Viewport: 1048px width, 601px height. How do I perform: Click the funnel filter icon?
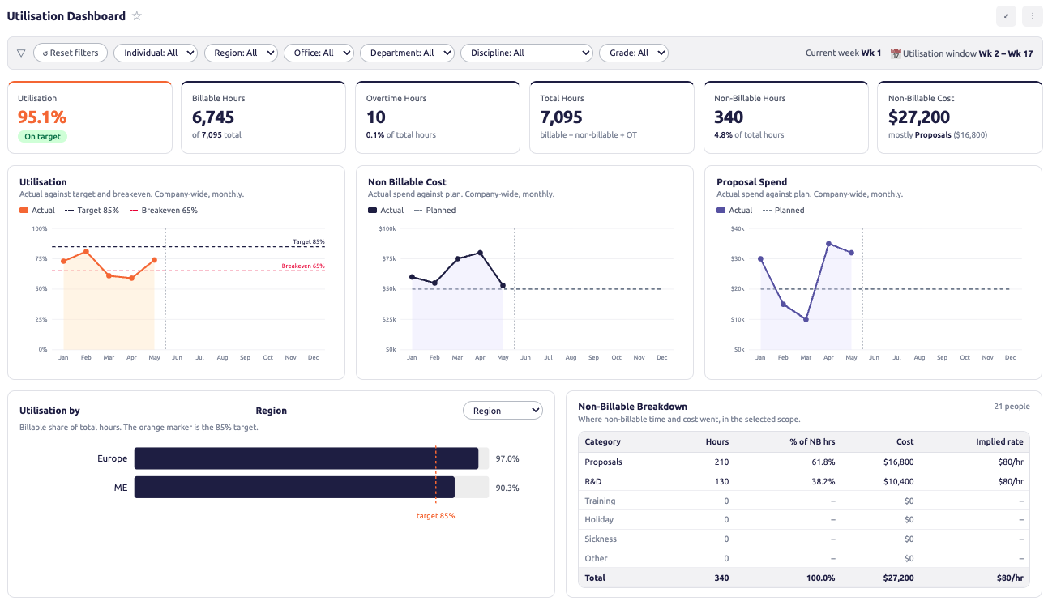21,53
